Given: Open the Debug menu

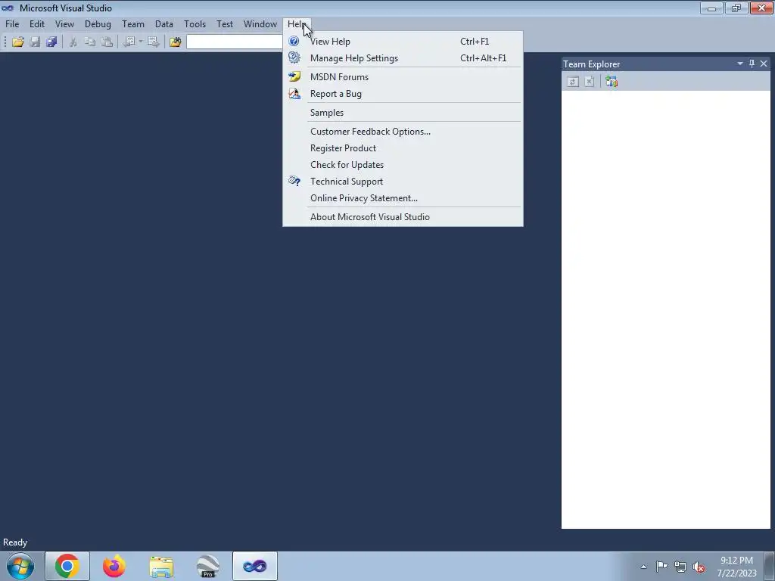Looking at the screenshot, I should (x=98, y=23).
